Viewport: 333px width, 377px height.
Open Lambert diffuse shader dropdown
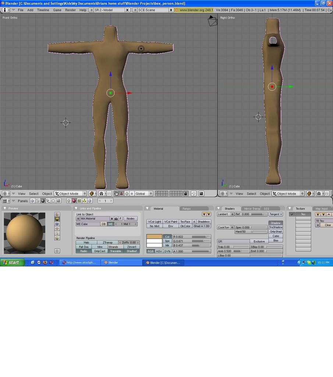click(x=225, y=214)
